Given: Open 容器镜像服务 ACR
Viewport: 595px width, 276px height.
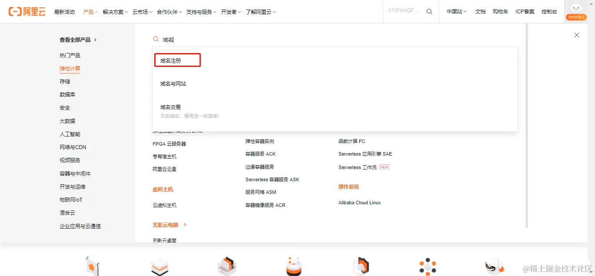Looking at the screenshot, I should pos(265,205).
